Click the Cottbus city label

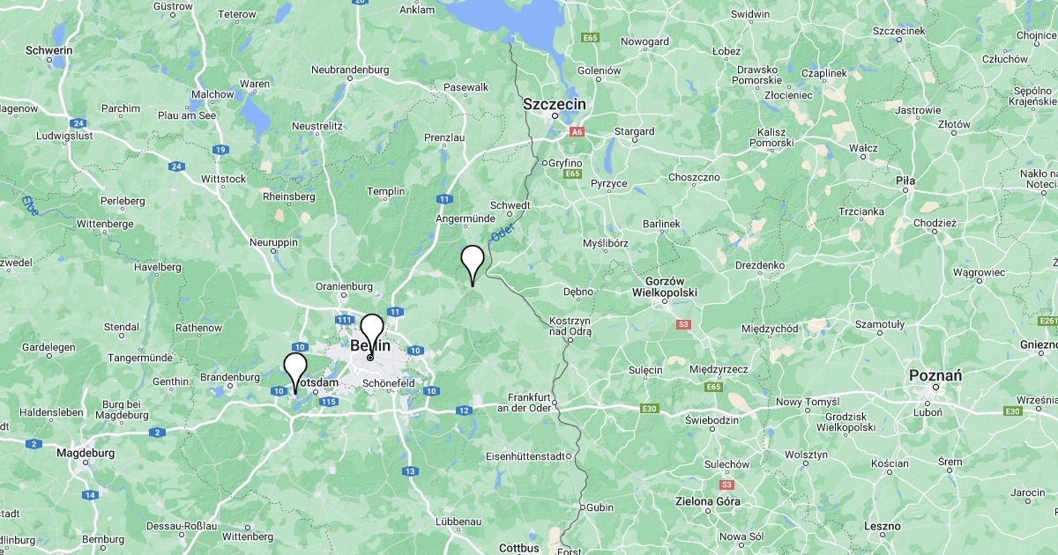click(518, 547)
